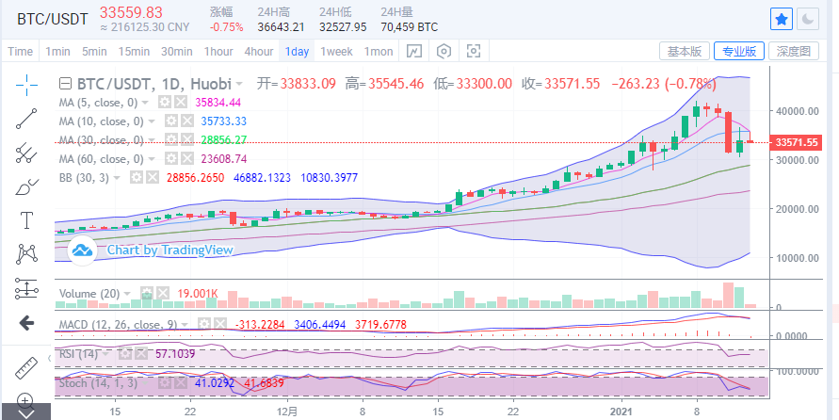Screen dimensions: 839x420
Task: Open settings for RSI (14) indicator
Action: (124, 354)
